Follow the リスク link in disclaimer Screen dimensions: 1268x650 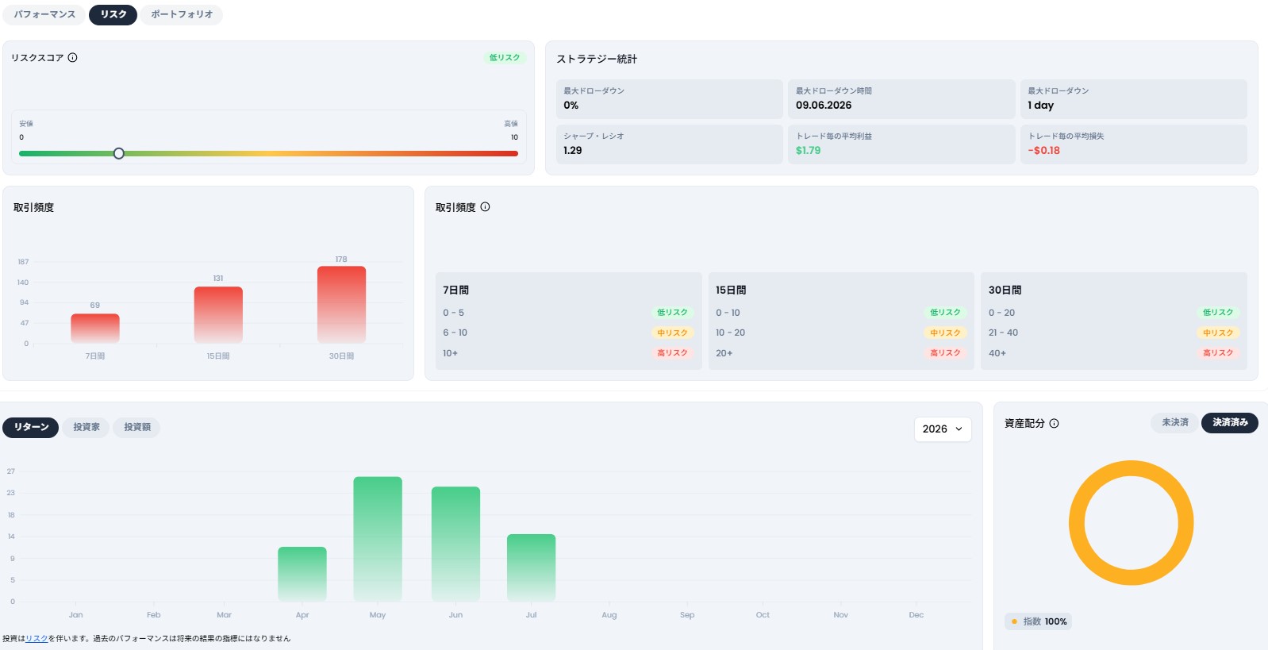[x=37, y=638]
